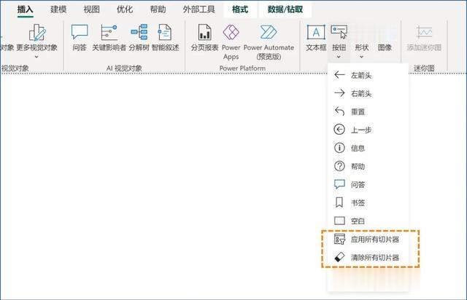Insert the 智能叙述 visual
This screenshot has height=300, width=467.
[x=166, y=37]
